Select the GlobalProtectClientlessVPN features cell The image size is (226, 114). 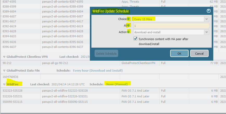pyautogui.click(x=138, y=63)
